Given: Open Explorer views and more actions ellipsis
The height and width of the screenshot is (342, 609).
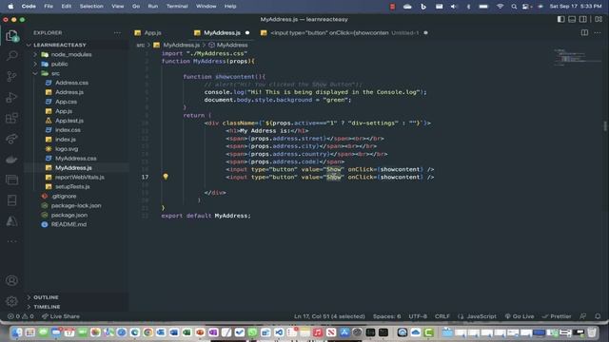Looking at the screenshot, I should point(117,33).
